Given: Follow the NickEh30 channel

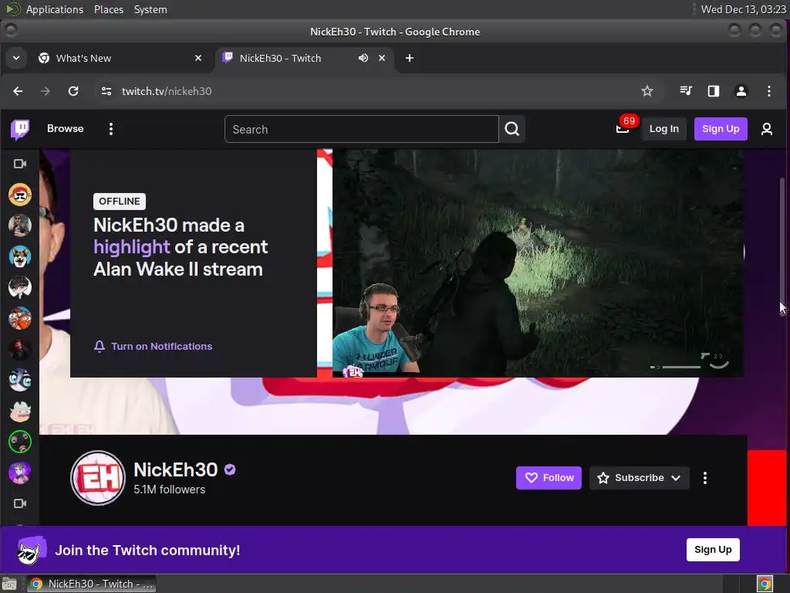Looking at the screenshot, I should pyautogui.click(x=549, y=478).
